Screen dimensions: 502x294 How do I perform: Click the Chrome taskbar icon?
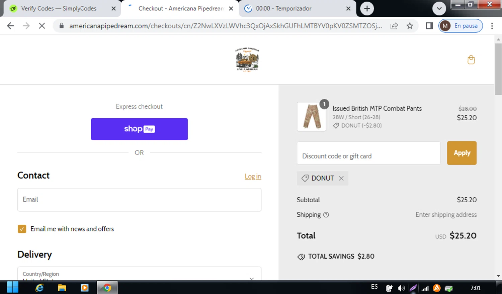[107, 288]
